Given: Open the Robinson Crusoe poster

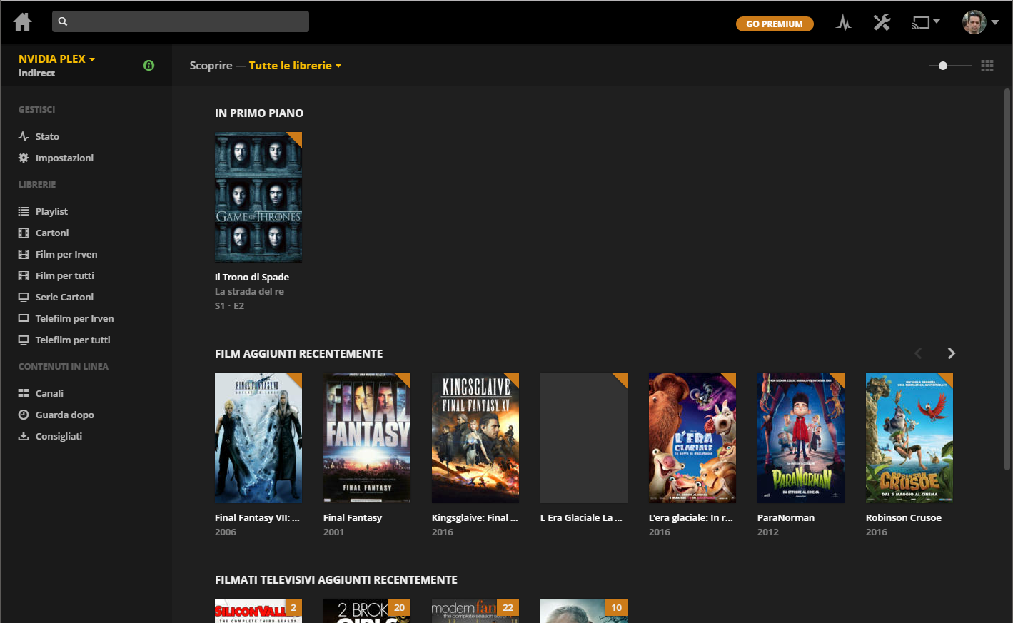Looking at the screenshot, I should 909,437.
